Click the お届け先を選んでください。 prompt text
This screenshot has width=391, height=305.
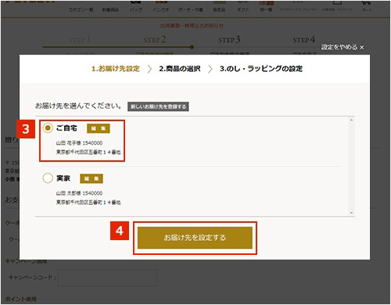pyautogui.click(x=78, y=106)
